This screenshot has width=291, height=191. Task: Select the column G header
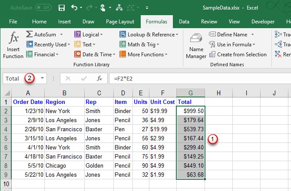coord(191,93)
